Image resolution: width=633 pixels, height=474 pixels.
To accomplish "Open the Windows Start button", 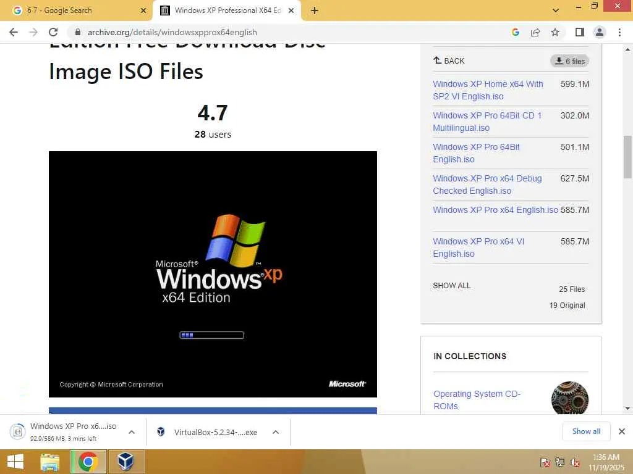I will click(x=15, y=462).
